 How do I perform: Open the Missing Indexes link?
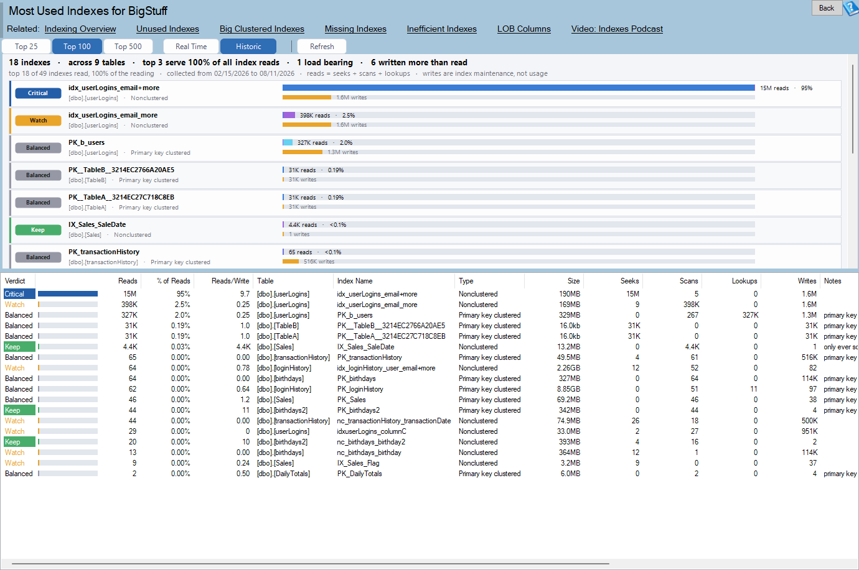(355, 29)
